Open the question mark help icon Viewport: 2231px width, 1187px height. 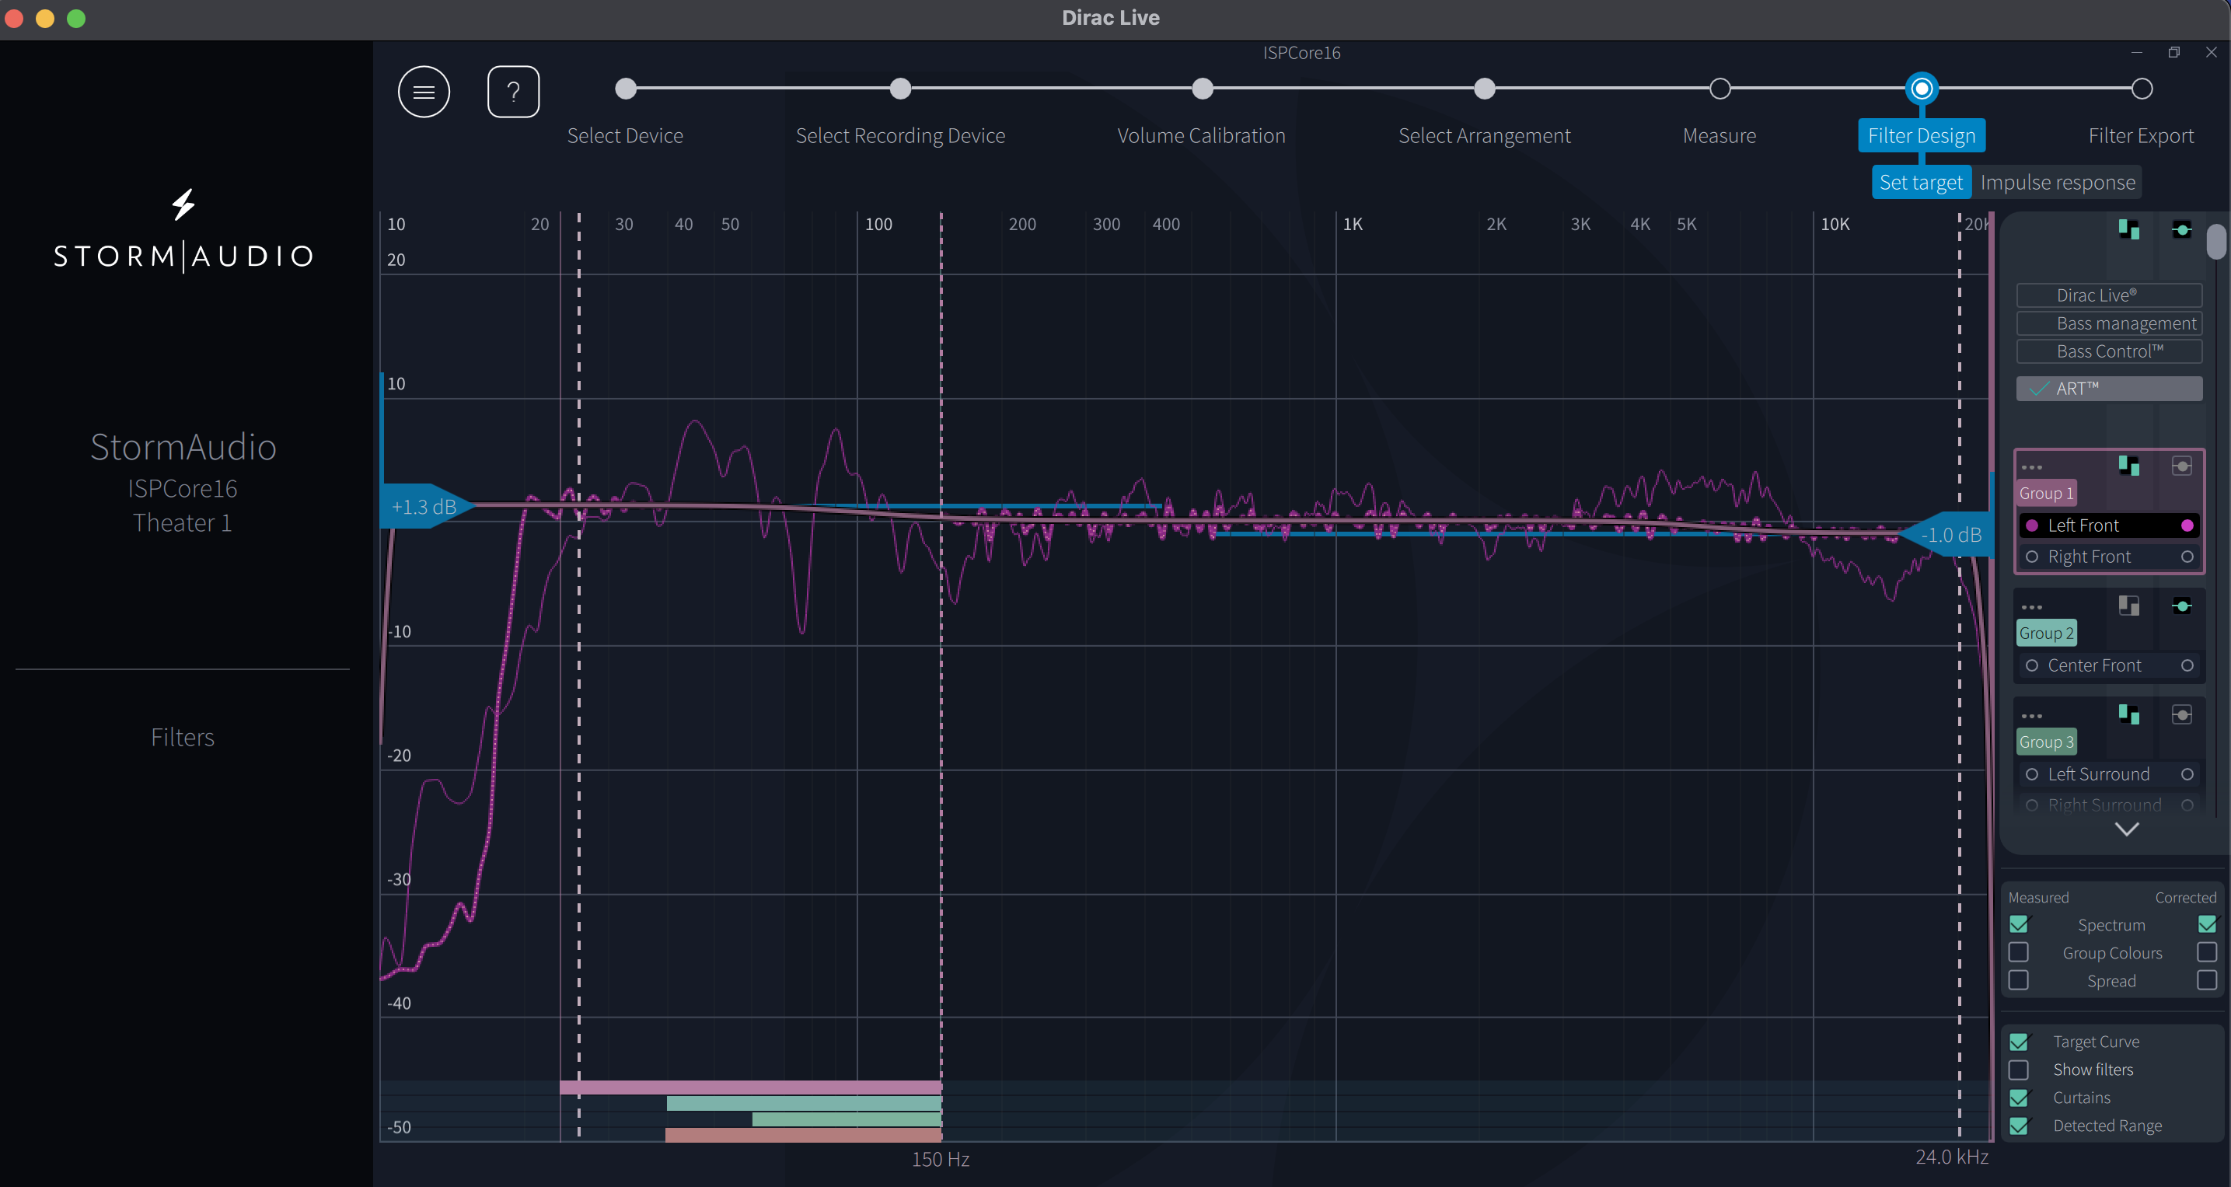click(514, 92)
